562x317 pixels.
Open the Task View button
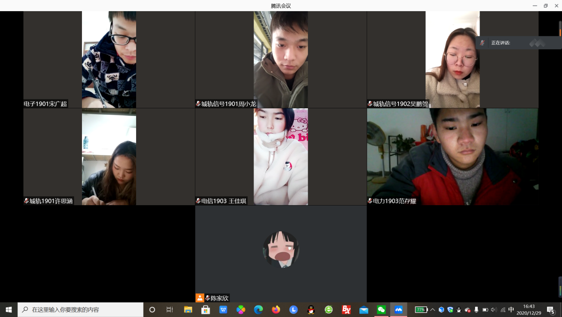170,309
